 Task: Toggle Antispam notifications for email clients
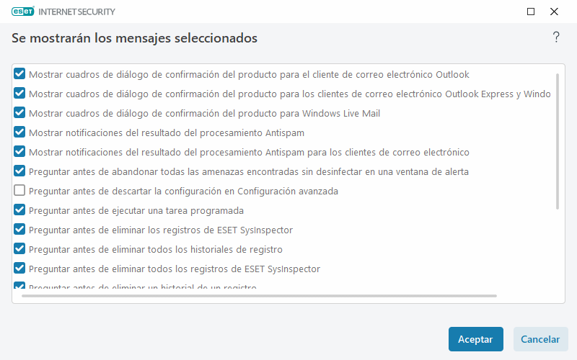pyautogui.click(x=19, y=152)
